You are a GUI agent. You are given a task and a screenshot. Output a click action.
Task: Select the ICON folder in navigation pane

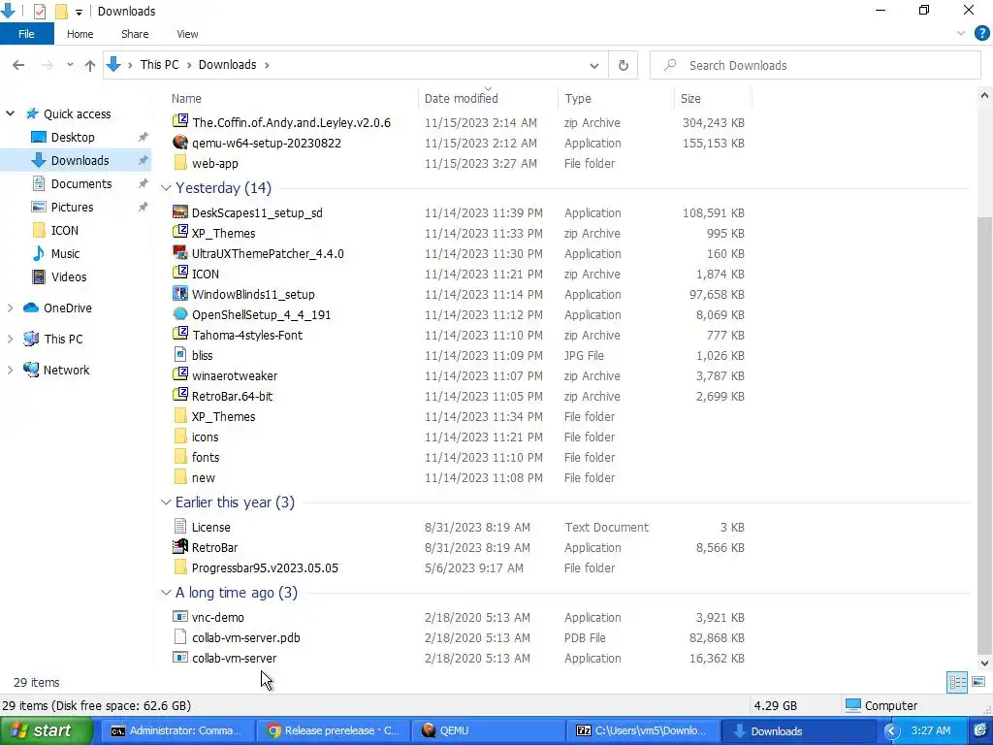point(64,230)
